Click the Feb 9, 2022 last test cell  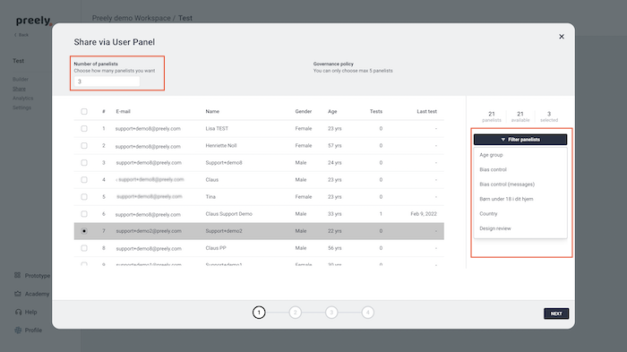[424, 214]
